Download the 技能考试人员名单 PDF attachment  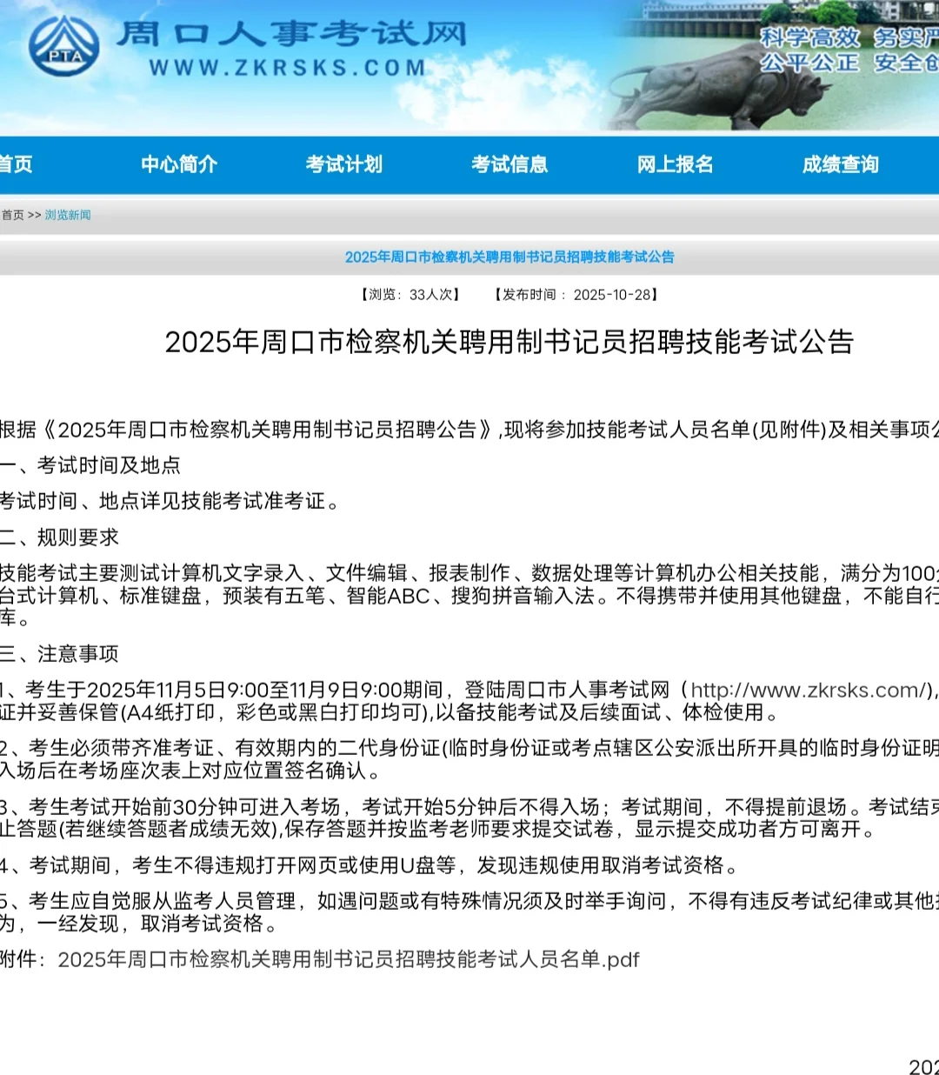346,960
